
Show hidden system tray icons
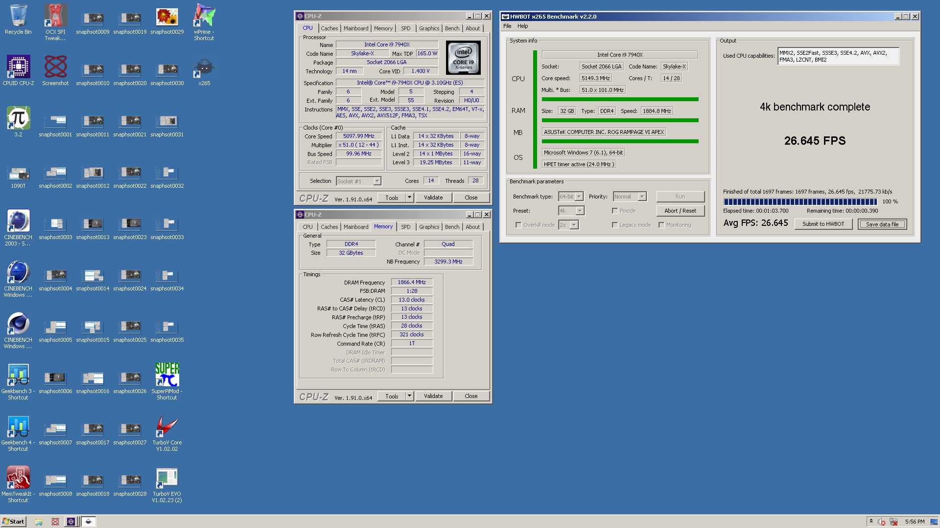click(x=871, y=521)
